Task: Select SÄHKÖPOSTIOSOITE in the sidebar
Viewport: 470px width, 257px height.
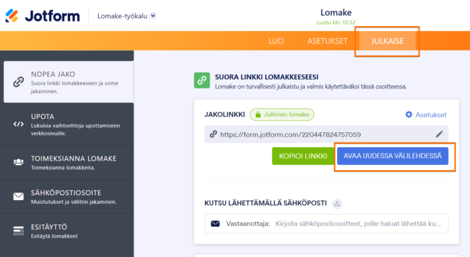Action: (67, 197)
